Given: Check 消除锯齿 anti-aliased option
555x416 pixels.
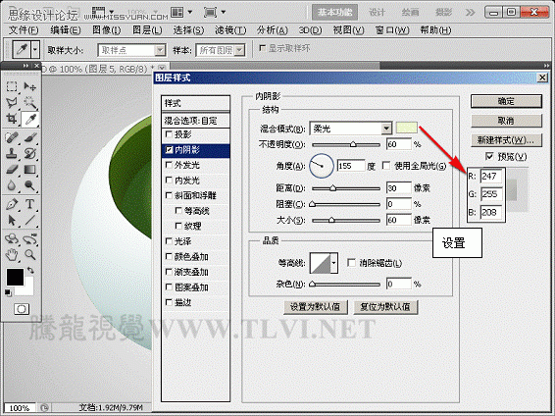Looking at the screenshot, I should [351, 263].
